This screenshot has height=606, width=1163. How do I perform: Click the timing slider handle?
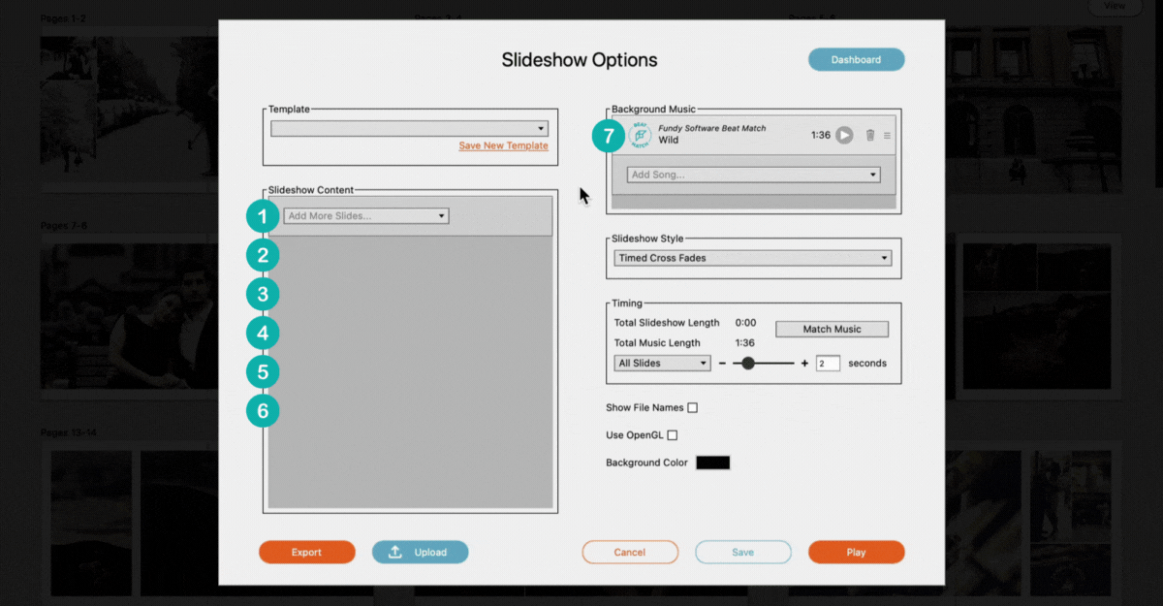click(x=747, y=364)
